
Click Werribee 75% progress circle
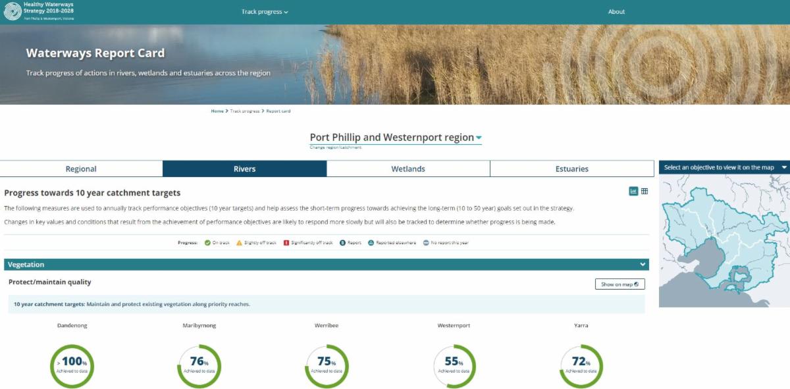(x=327, y=366)
